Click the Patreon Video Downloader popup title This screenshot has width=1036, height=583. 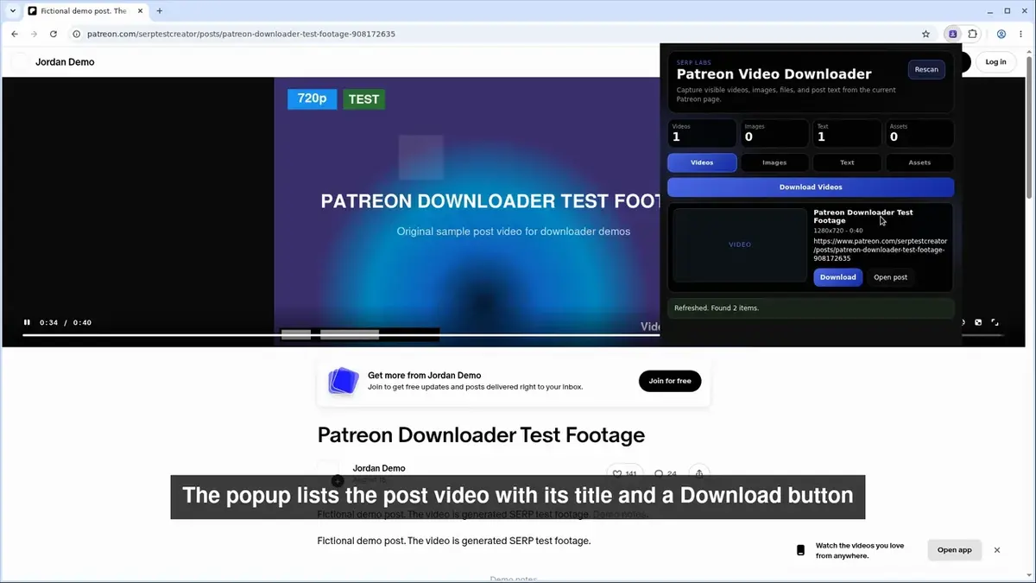[774, 74]
